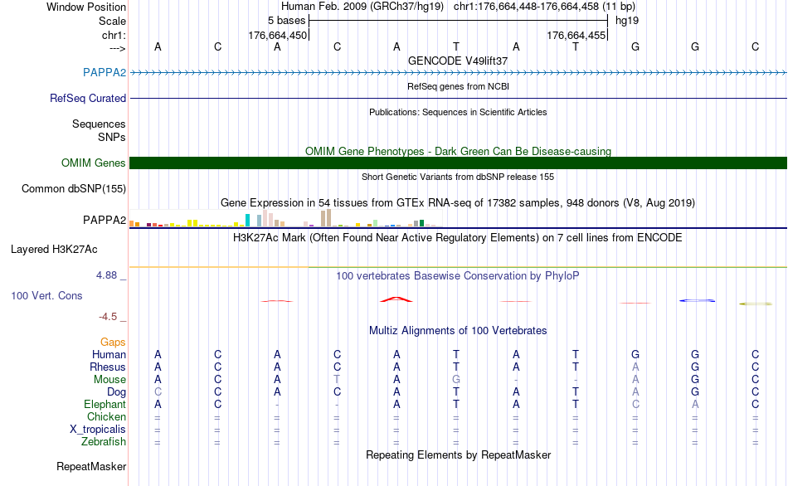Open Multiz Alignments of 100 Vertebrates title

click(458, 331)
